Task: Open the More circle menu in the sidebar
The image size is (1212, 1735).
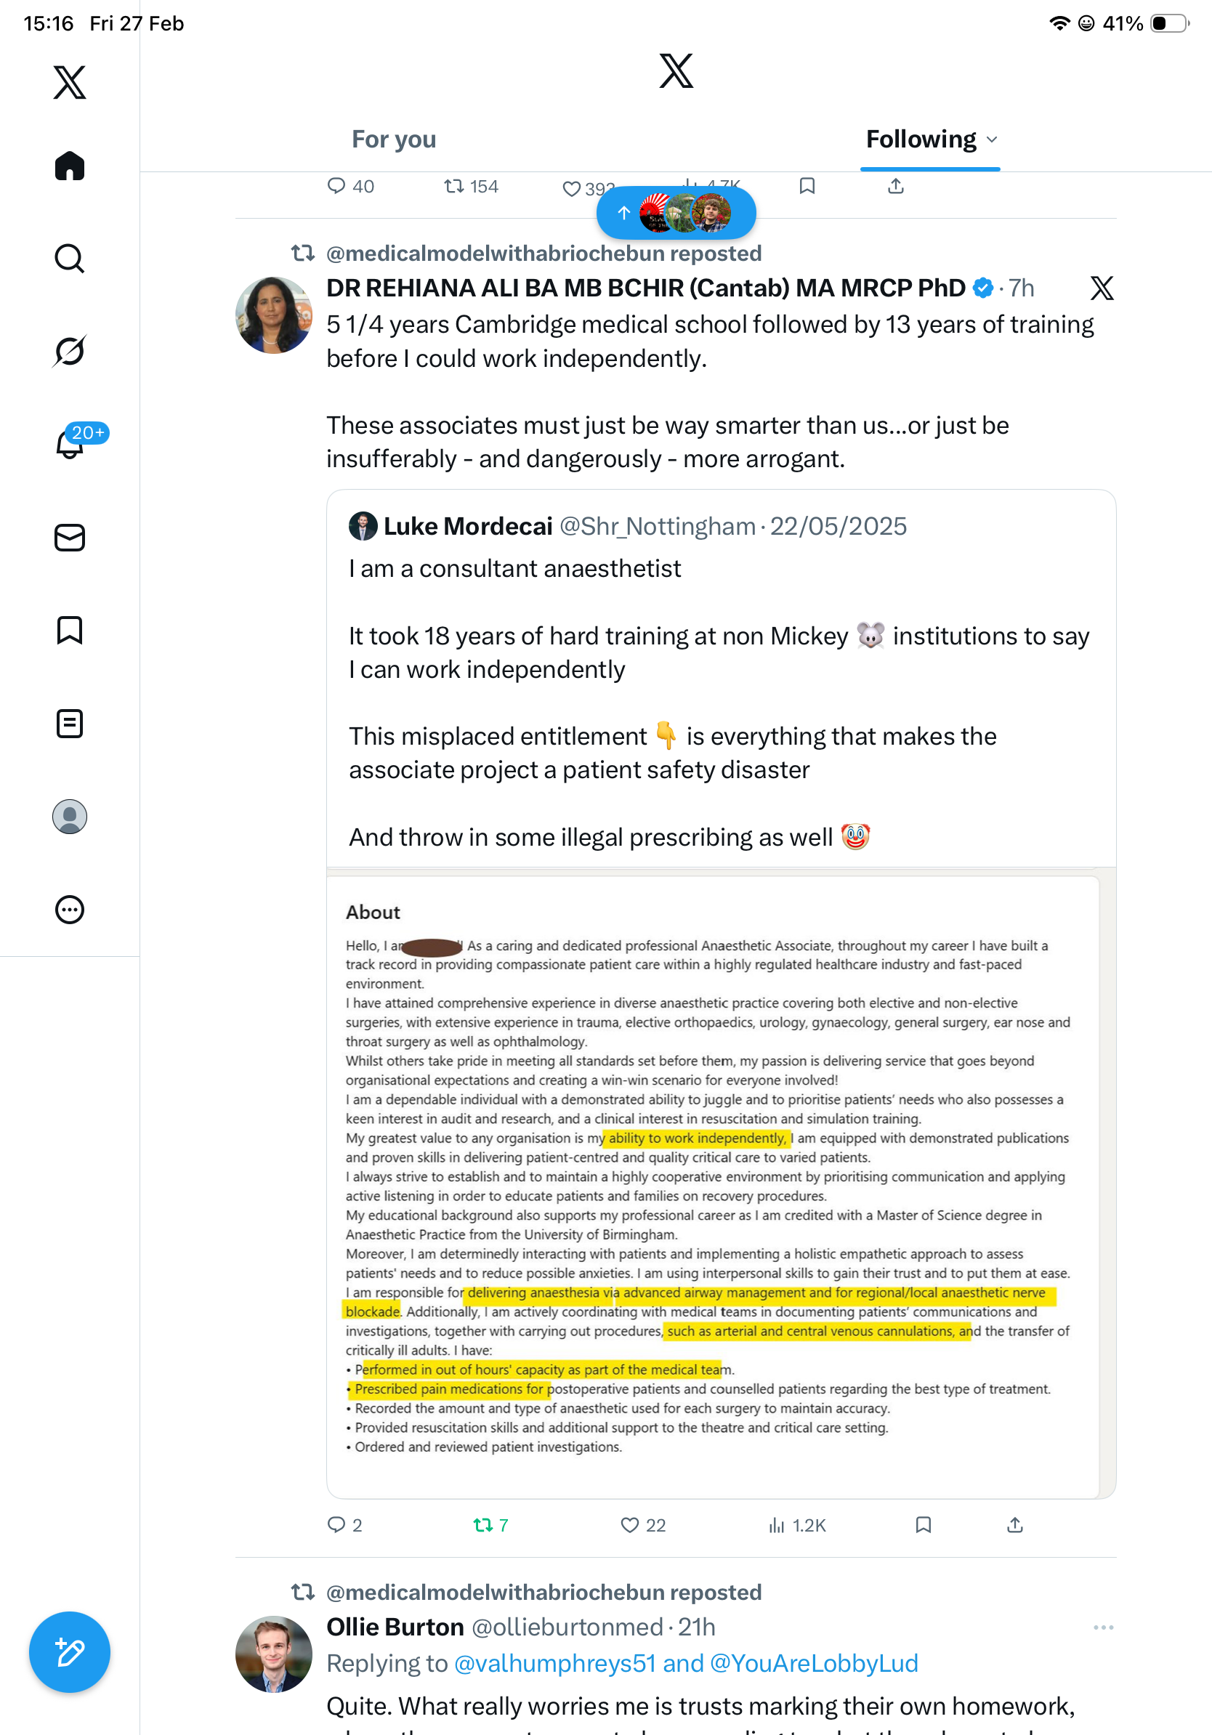Action: (70, 910)
